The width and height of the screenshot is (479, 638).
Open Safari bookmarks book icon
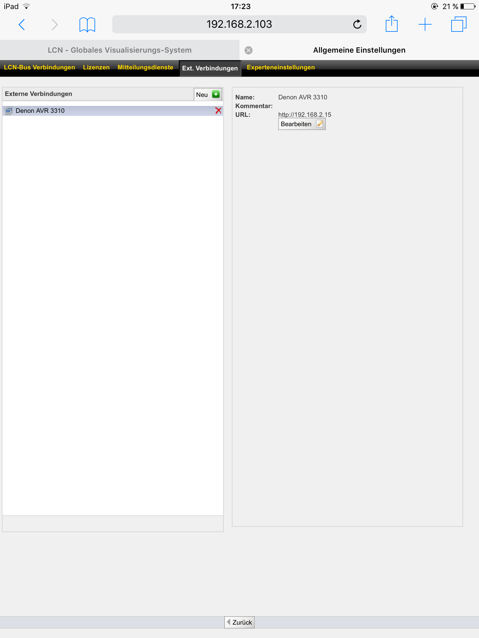point(87,25)
